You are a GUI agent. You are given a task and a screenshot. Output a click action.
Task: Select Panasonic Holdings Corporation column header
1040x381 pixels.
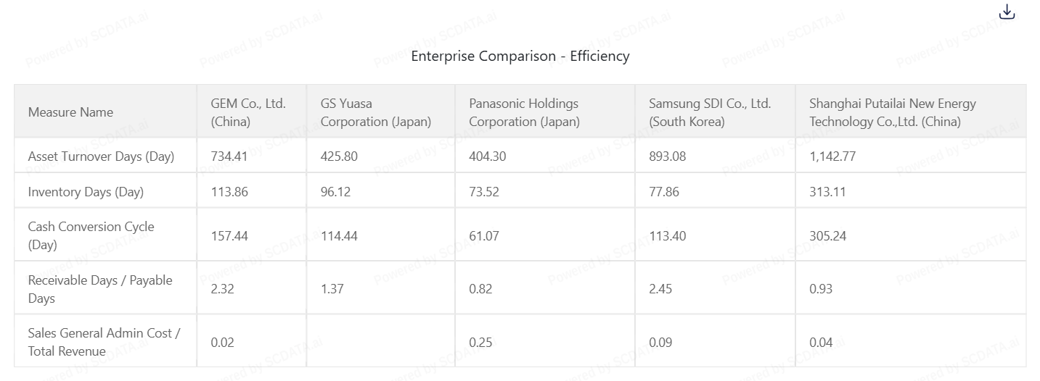click(x=524, y=112)
